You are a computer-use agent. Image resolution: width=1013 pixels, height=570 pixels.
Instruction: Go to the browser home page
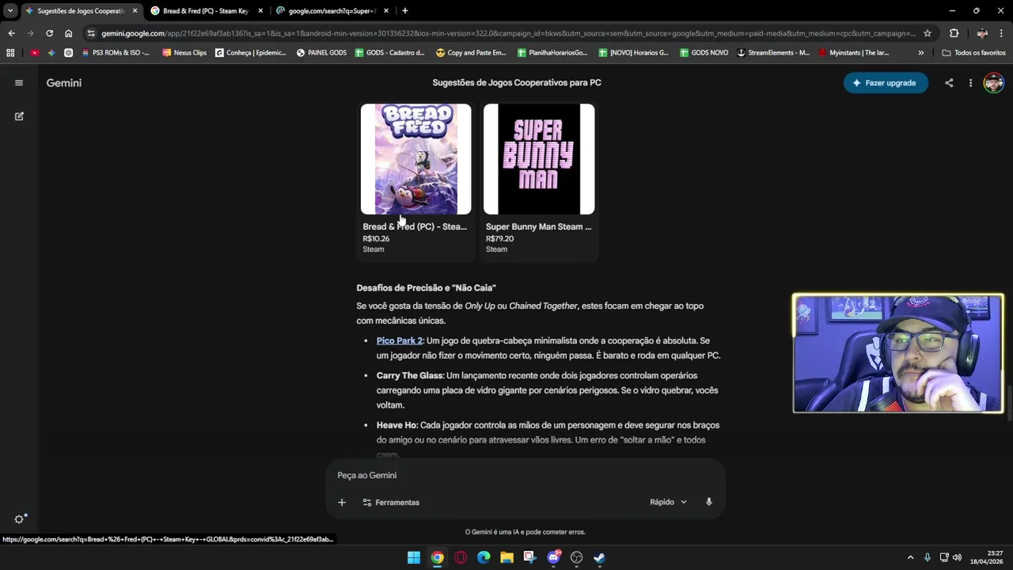click(x=68, y=33)
